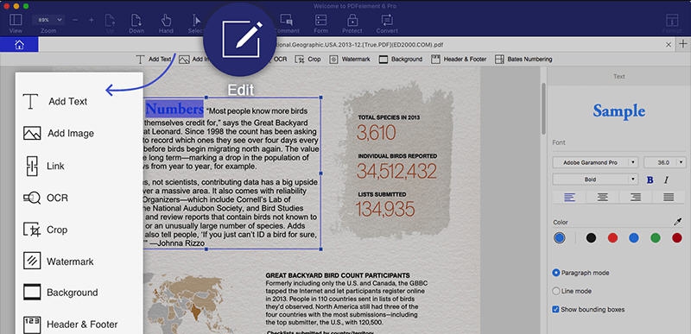This screenshot has height=334, width=691.
Task: Click Crop in the edit toolbar
Action: click(x=307, y=59)
